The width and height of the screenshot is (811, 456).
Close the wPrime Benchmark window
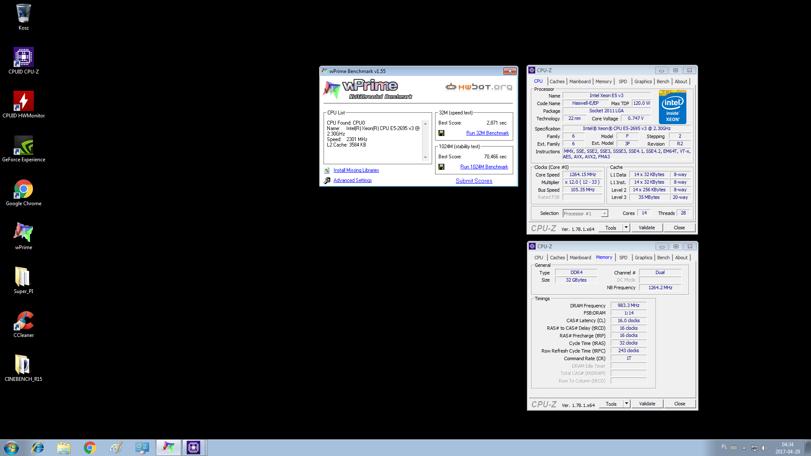510,71
